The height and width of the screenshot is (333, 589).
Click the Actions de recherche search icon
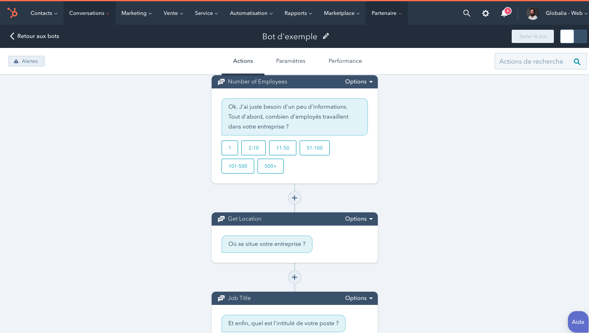point(577,62)
